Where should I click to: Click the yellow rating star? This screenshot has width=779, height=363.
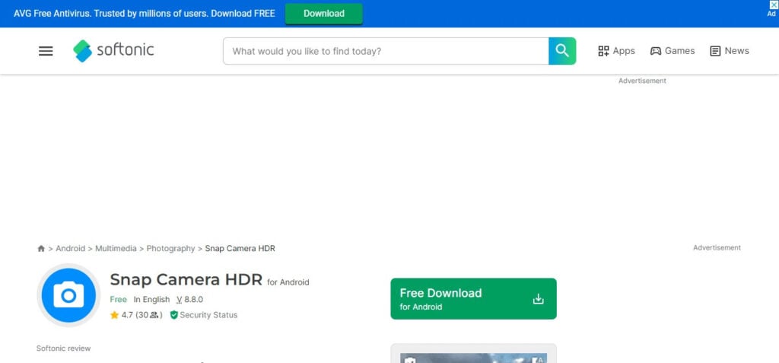click(x=114, y=315)
